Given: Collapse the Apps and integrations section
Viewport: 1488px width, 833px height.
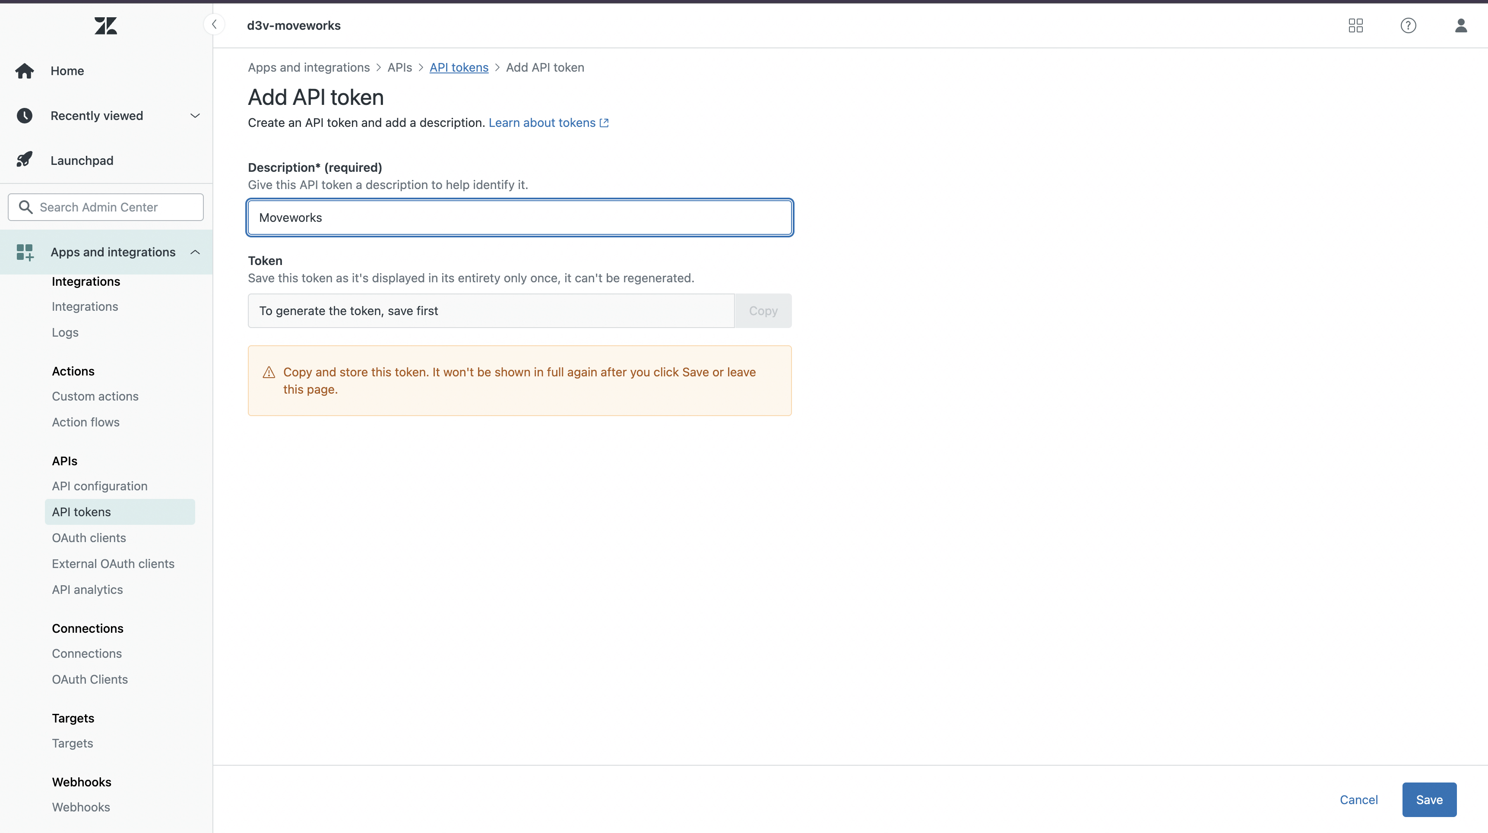Looking at the screenshot, I should click(195, 252).
